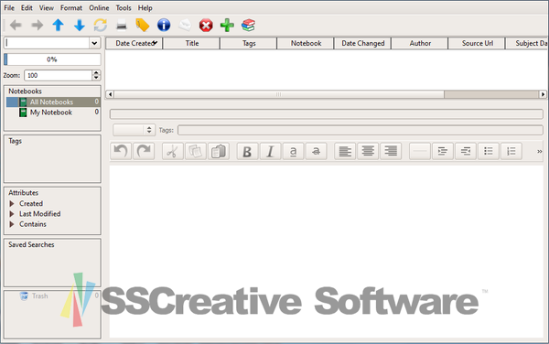Show more editor toolbar items chevron
Viewport: 549px width, 344px height.
click(540, 151)
